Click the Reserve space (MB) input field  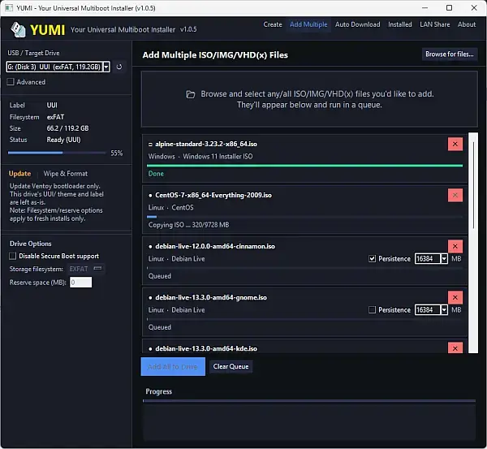80,283
